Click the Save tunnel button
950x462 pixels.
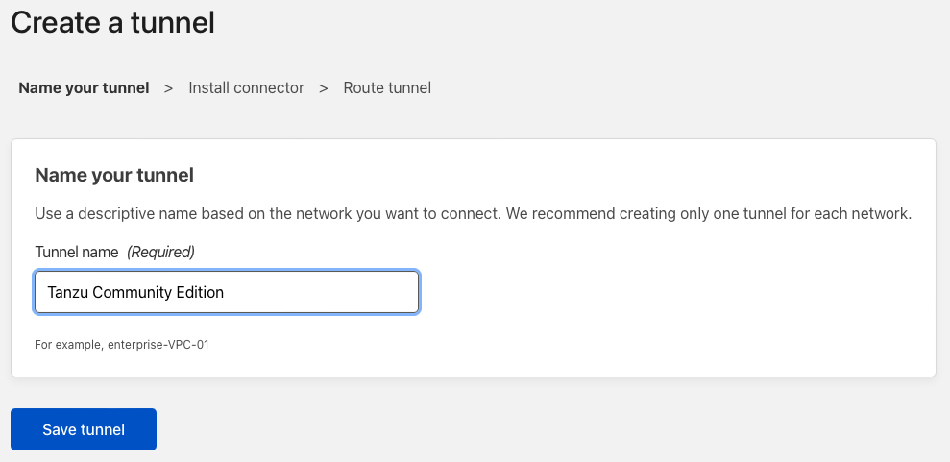click(x=84, y=429)
